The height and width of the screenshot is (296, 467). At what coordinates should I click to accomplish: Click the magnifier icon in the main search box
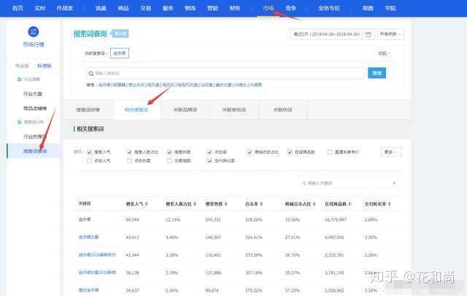pyautogui.click(x=90, y=73)
